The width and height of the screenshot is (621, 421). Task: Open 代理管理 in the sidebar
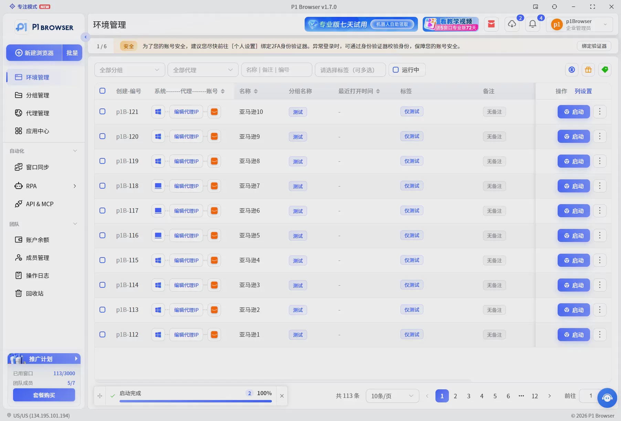pyautogui.click(x=44, y=113)
